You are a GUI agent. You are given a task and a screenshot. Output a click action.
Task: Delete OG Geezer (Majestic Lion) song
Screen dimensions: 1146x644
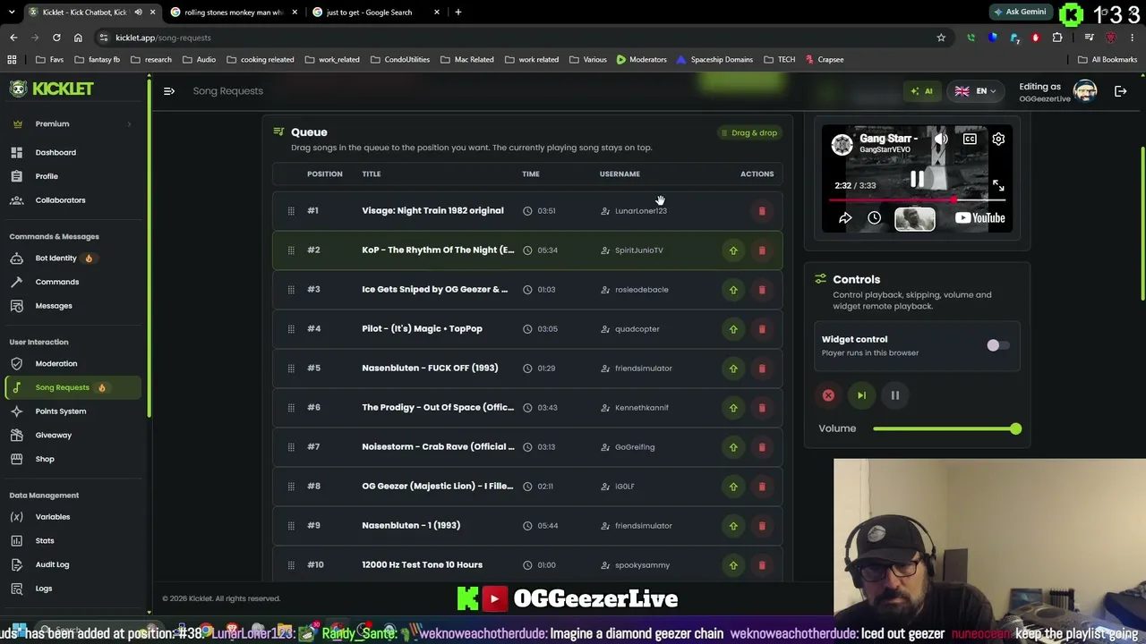[762, 487]
